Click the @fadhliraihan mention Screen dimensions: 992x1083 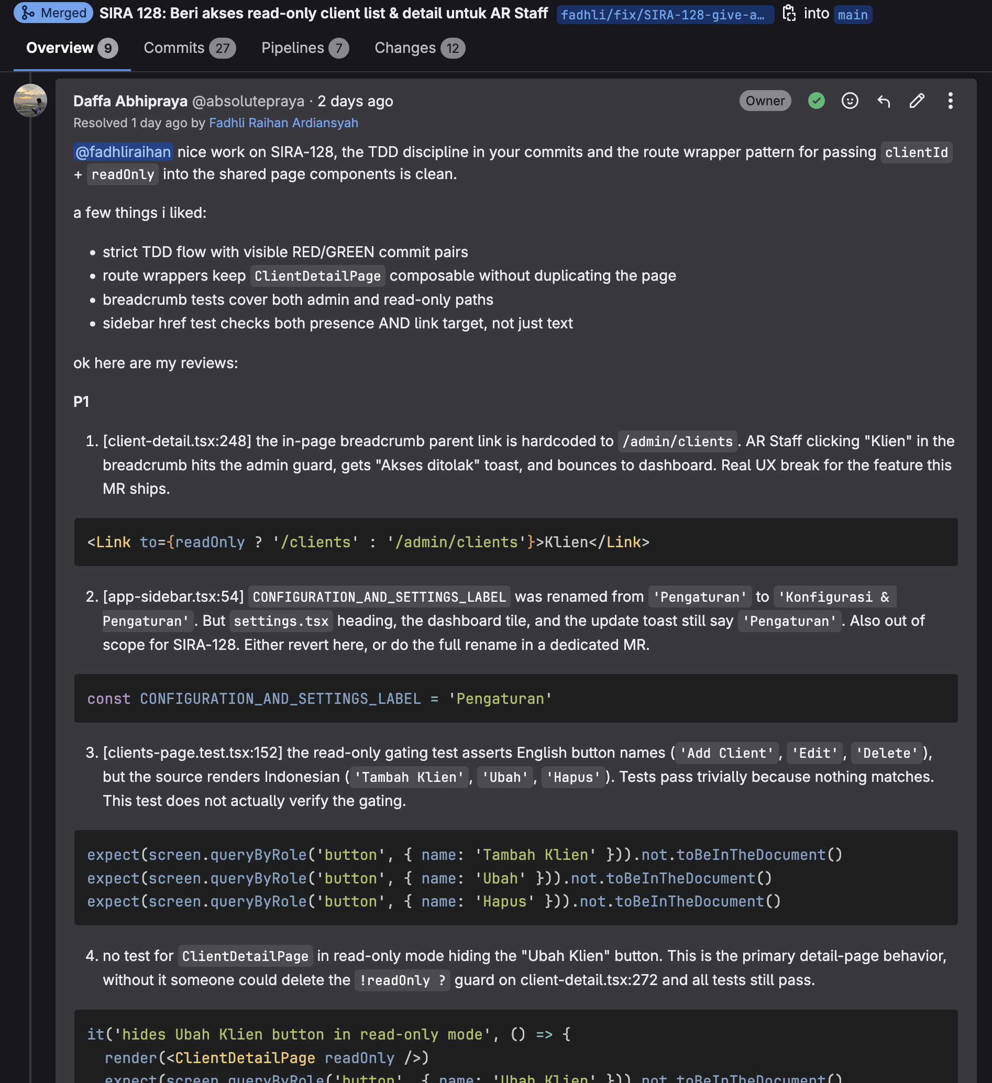[123, 152]
